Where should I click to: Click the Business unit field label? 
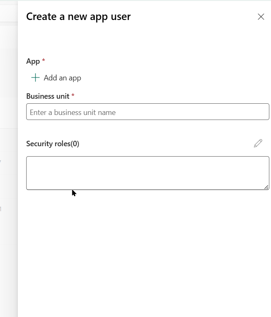(48, 96)
